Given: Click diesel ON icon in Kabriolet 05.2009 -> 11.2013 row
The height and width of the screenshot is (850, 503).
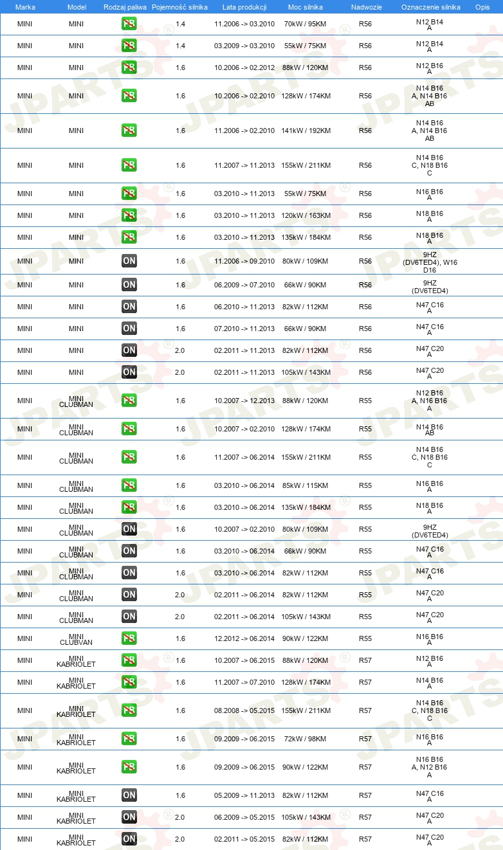Looking at the screenshot, I should (129, 795).
